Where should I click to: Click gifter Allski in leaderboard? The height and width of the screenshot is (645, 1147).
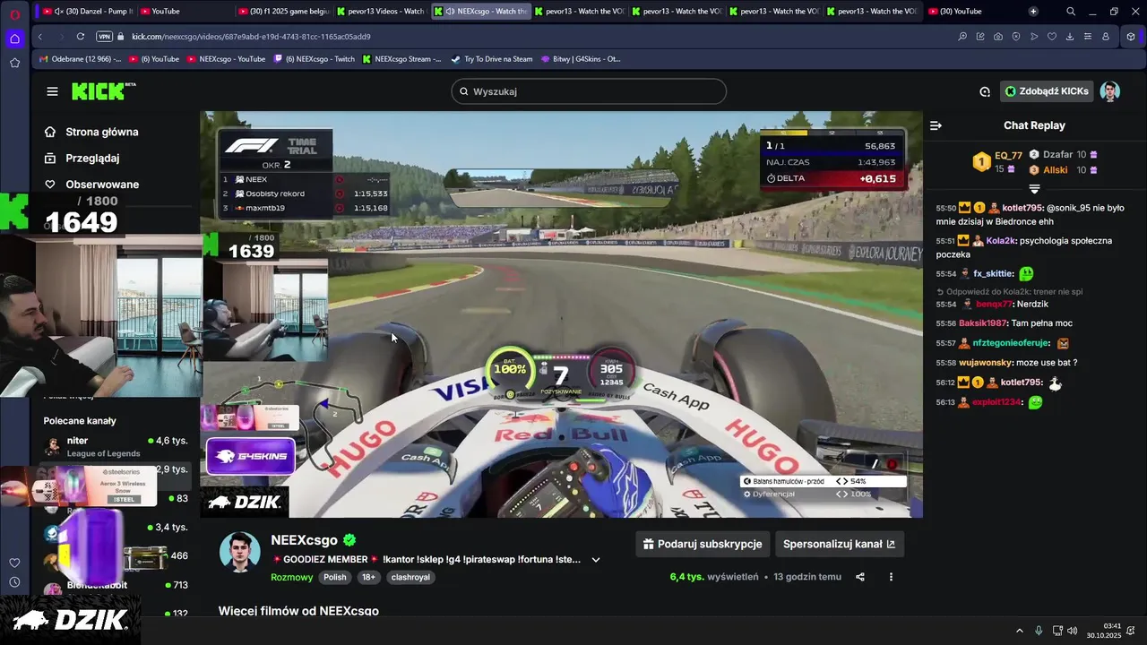tap(1056, 170)
